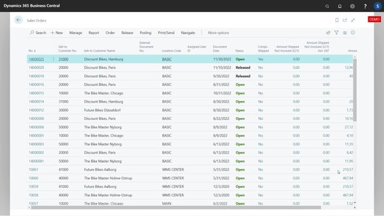
Task: Click the horizontal list scrollbar
Action: point(176,208)
